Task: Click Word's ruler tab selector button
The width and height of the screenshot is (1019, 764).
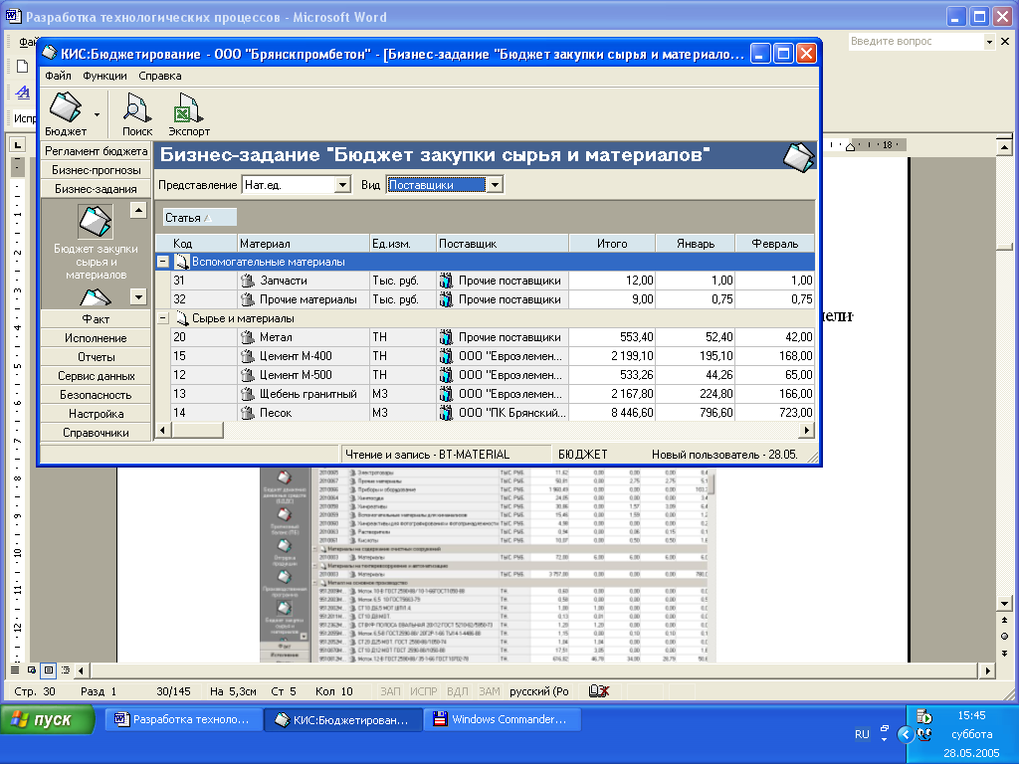Action: pyautogui.click(x=17, y=144)
